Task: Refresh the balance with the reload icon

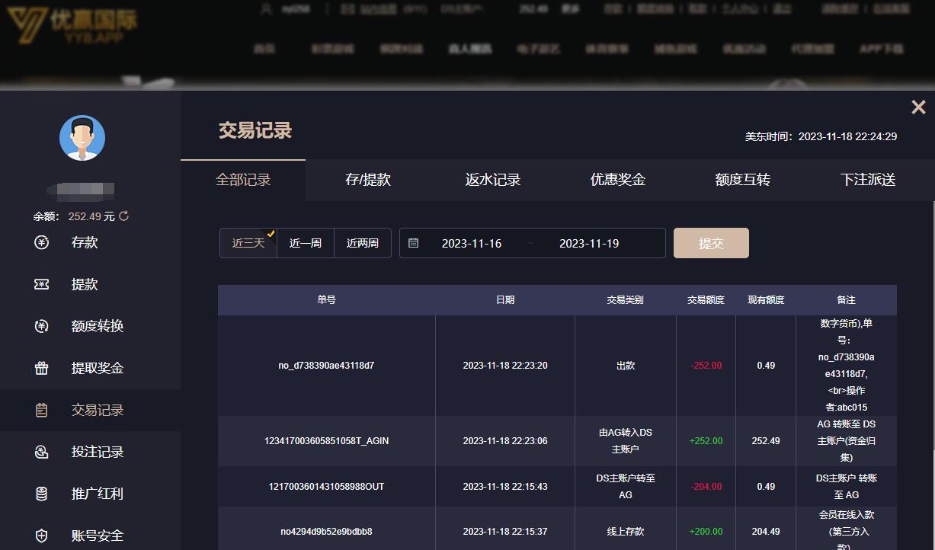Action: pyautogui.click(x=123, y=216)
